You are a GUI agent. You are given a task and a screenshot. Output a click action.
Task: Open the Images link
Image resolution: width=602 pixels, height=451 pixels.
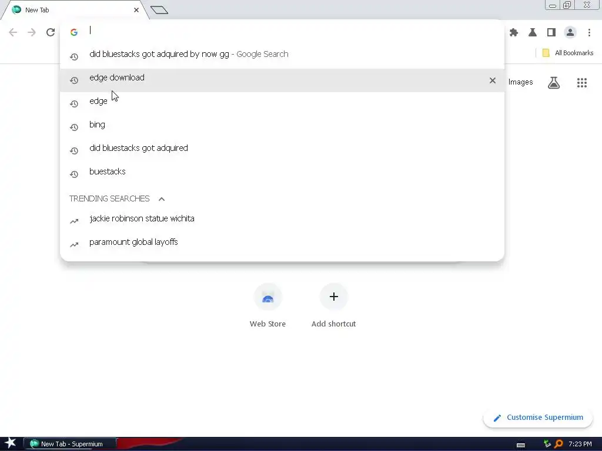click(x=520, y=82)
